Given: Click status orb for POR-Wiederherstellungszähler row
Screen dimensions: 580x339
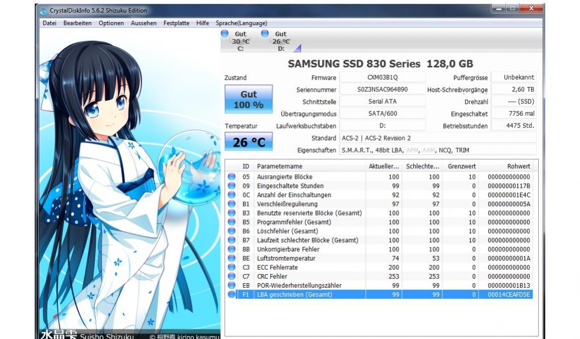Looking at the screenshot, I should click(x=232, y=286).
